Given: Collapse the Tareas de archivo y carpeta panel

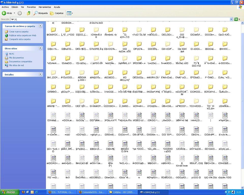Looking at the screenshot, I should click(40, 26).
